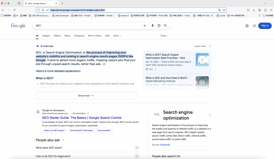Open the Analytics bookmark
The image size is (274, 159).
123,16
